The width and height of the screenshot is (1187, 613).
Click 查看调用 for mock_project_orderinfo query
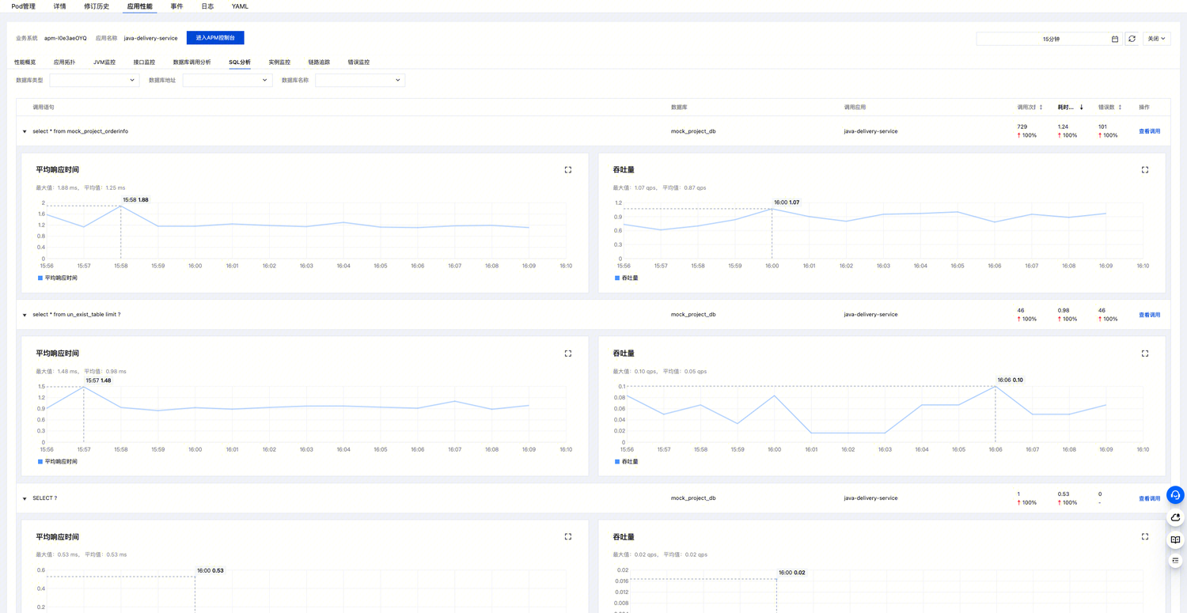(1149, 131)
